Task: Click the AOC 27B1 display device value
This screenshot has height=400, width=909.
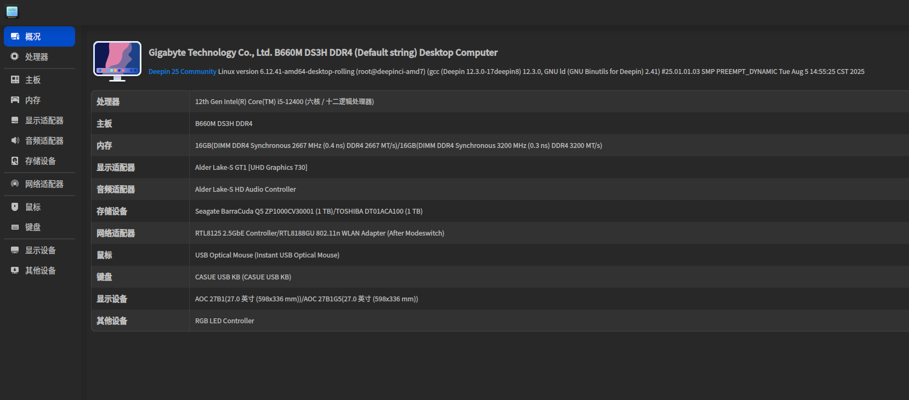Action: (x=306, y=299)
